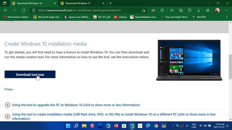Open Microsoft Edge release bookmark
232x130 pixels.
[47, 17]
